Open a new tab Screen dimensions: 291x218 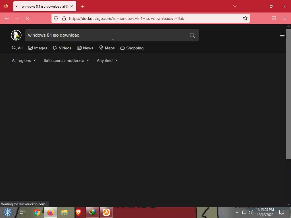[x=82, y=7]
